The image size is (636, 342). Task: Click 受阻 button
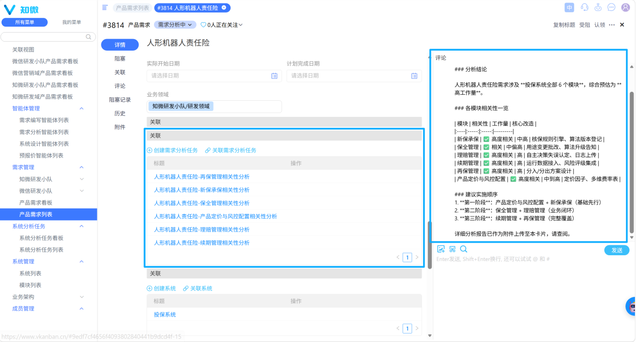[x=585, y=25]
